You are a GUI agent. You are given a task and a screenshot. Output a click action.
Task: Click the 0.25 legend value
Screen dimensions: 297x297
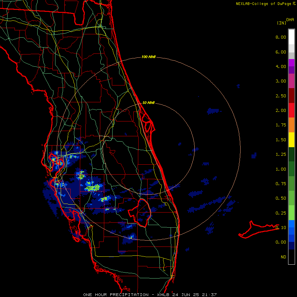coord(281,213)
